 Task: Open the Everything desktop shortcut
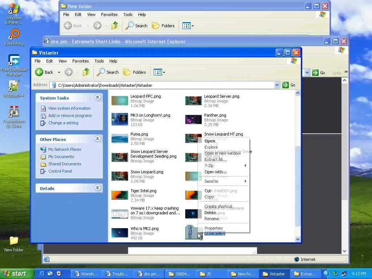(14, 37)
